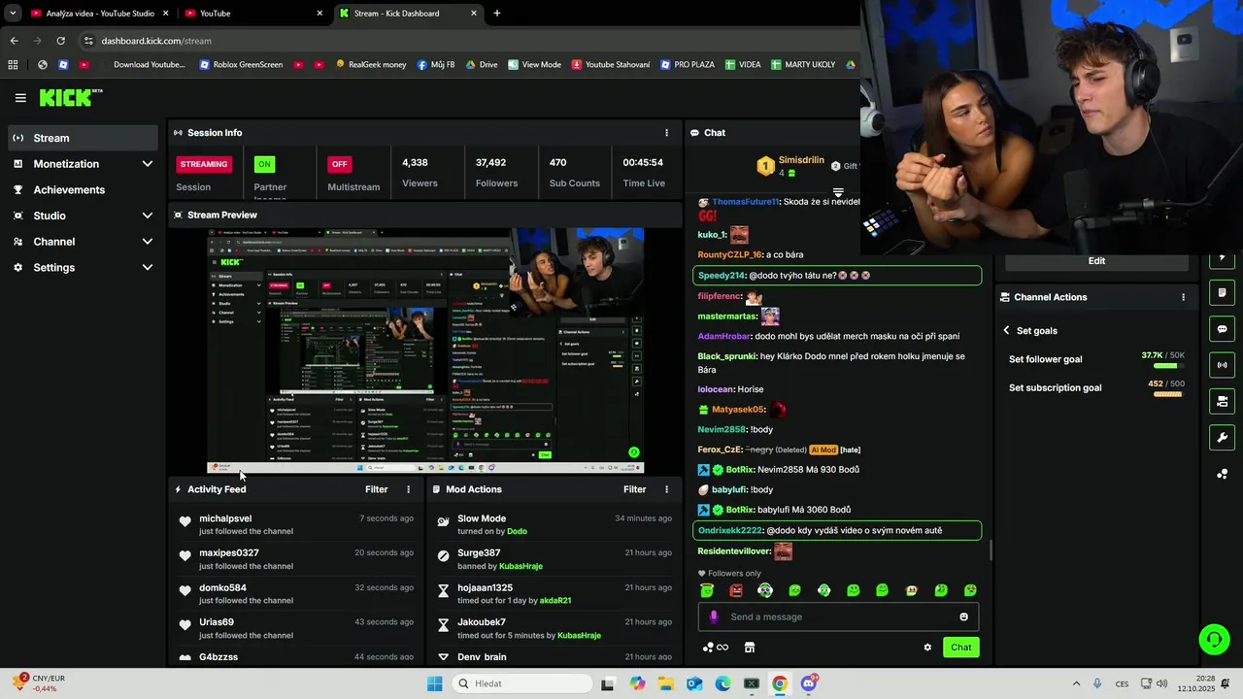The width and height of the screenshot is (1243, 699).
Task: Open the Drive bookmark
Action: pos(482,65)
